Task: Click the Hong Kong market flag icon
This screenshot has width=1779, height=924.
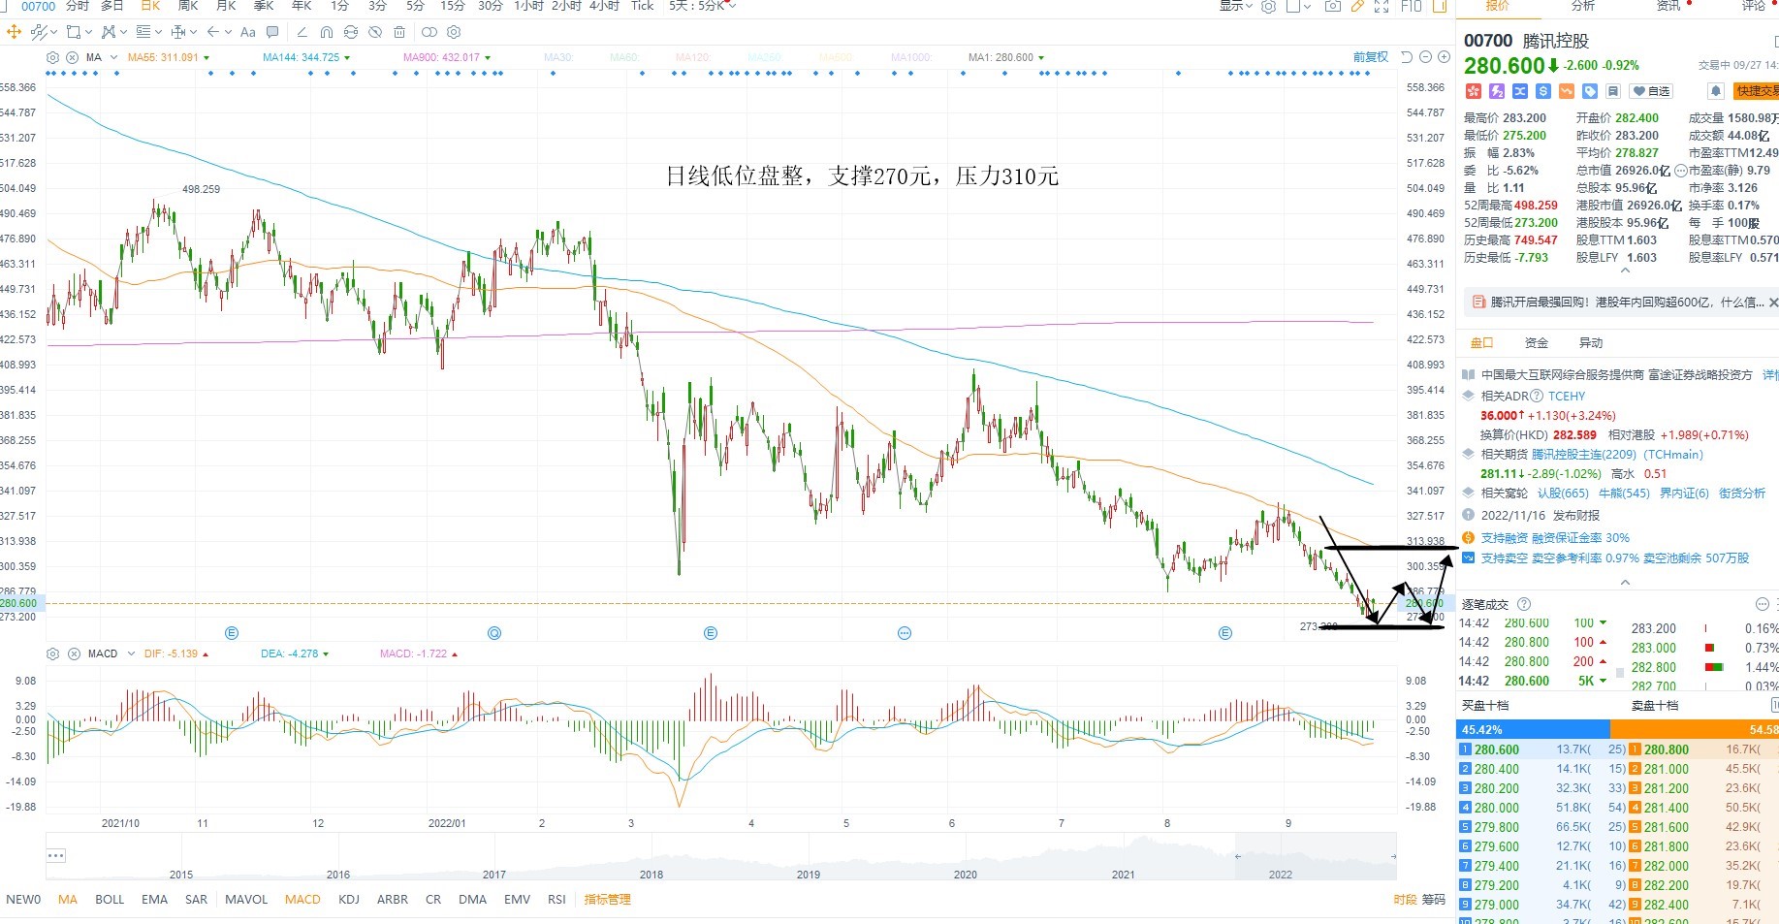Action: tap(1473, 91)
